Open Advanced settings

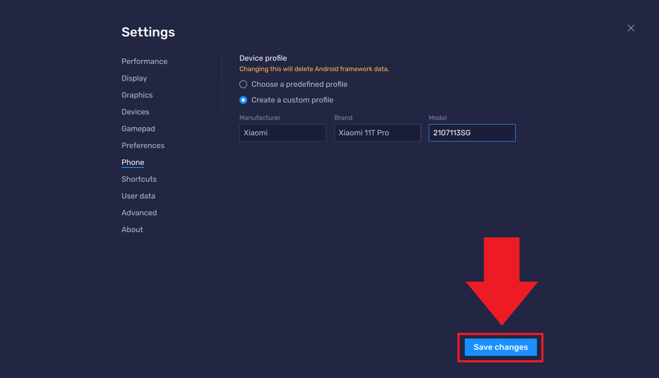(139, 213)
